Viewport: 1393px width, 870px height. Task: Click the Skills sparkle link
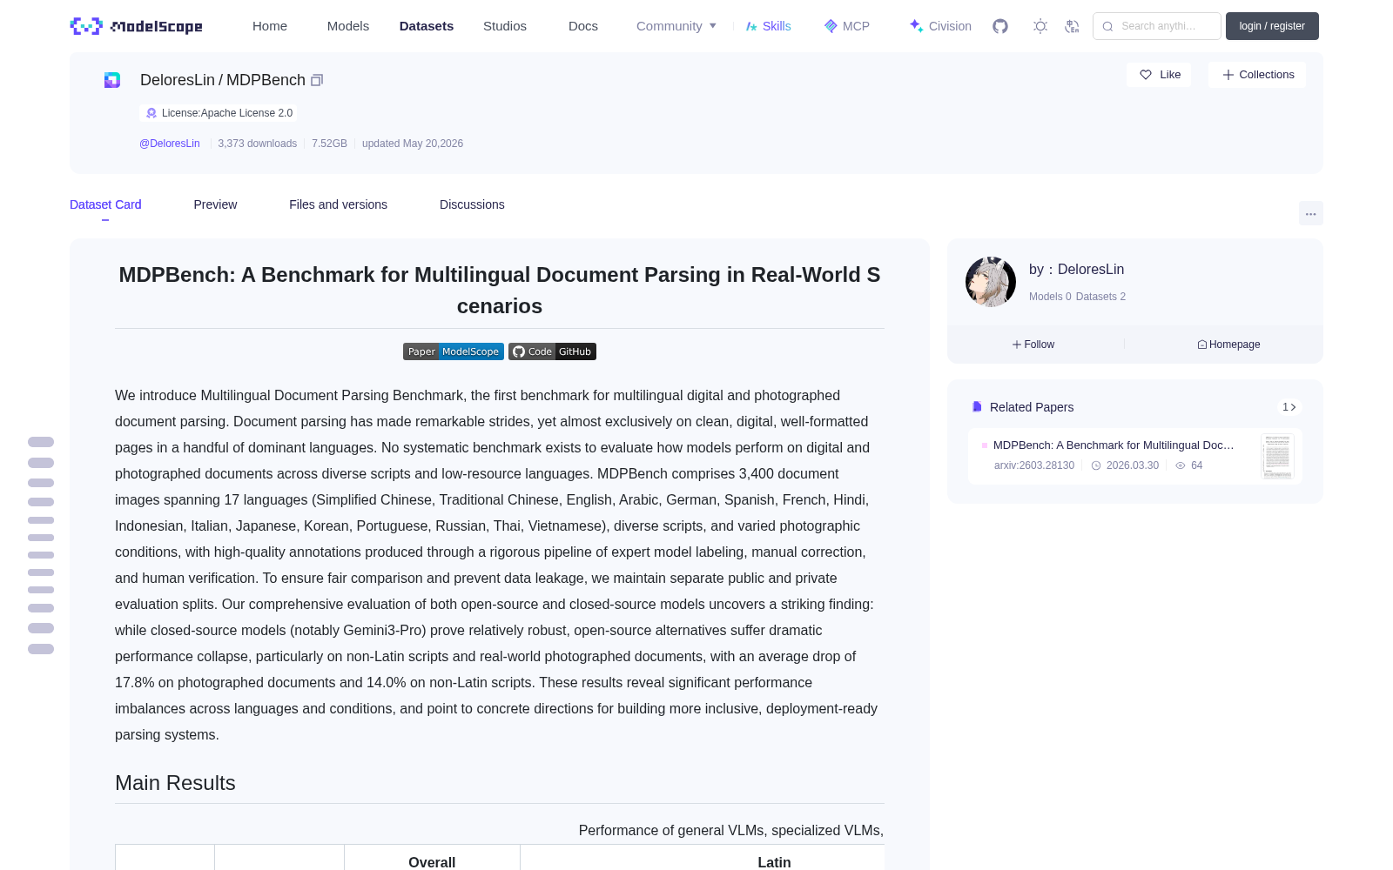click(768, 26)
